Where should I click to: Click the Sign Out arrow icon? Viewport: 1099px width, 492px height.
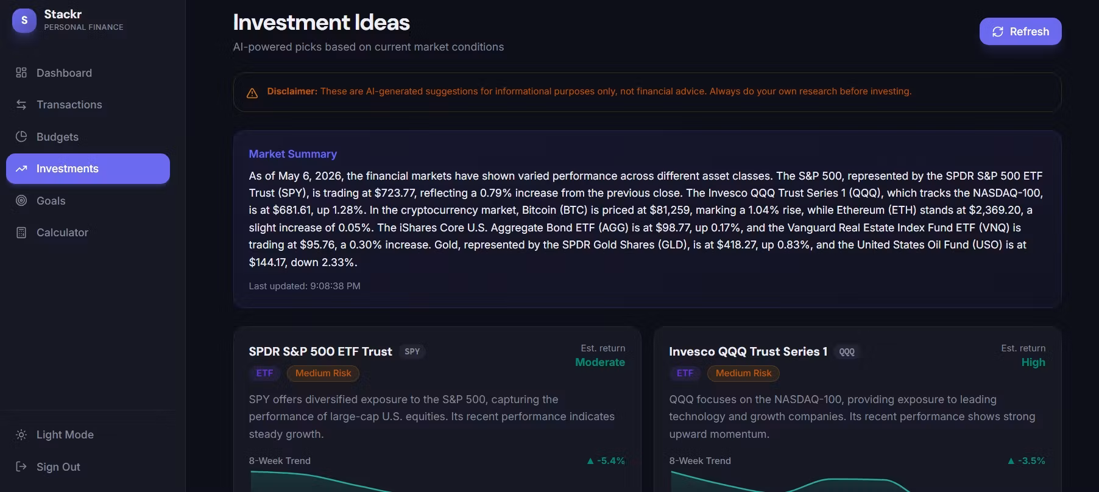click(21, 466)
